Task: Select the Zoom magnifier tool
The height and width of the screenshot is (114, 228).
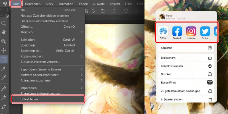Action: click(x=4, y=23)
